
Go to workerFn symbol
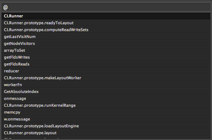106,85
